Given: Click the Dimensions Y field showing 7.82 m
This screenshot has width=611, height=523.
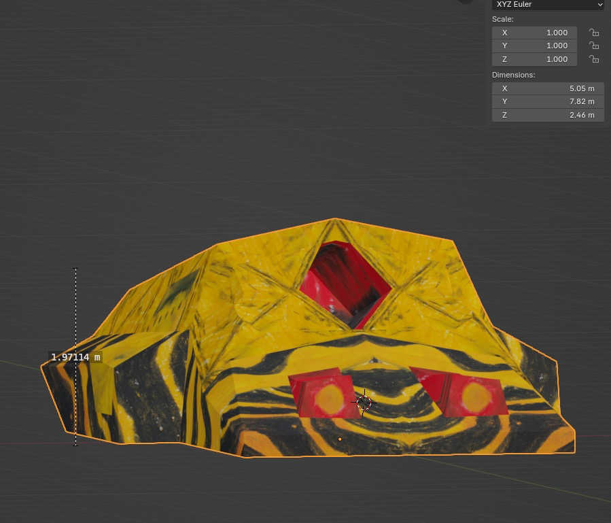Looking at the screenshot, I should tap(547, 101).
